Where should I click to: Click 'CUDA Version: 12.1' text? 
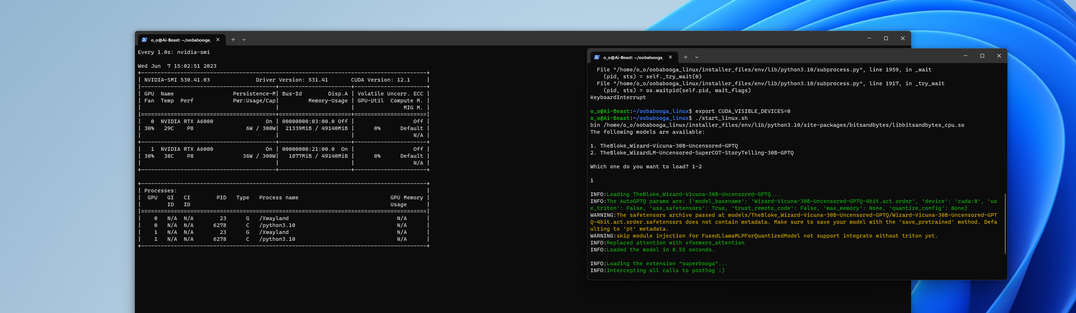pos(380,80)
